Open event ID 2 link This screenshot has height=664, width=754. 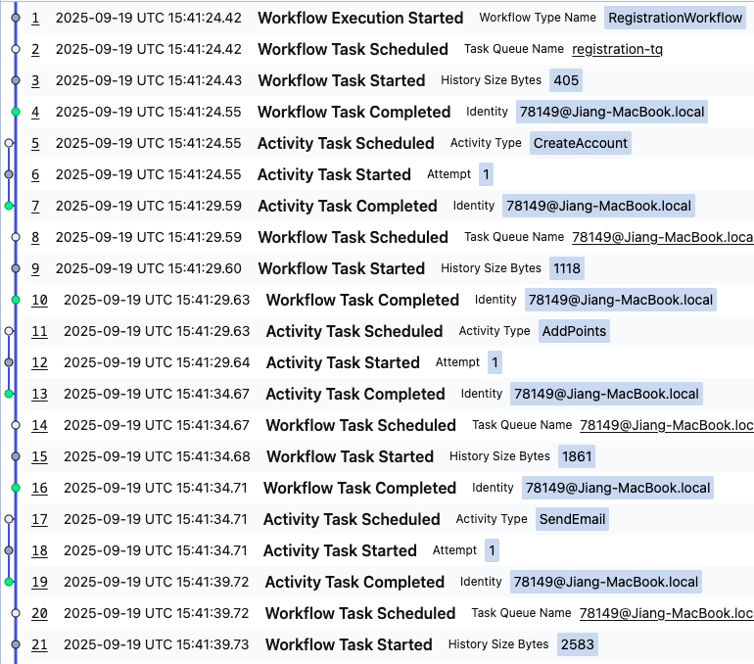[x=35, y=50]
